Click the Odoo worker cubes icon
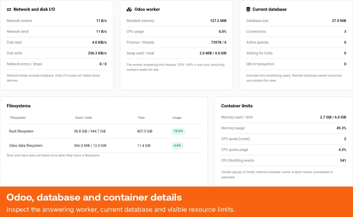This screenshot has width=353, height=217. point(129,9)
